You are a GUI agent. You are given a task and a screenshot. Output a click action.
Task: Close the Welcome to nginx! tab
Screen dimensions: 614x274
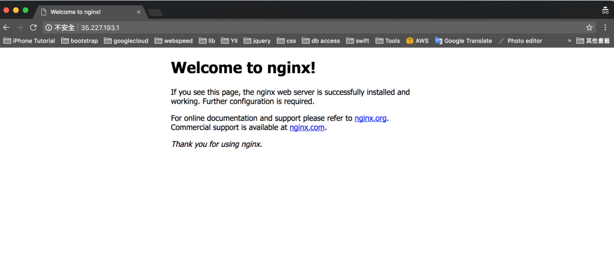click(139, 12)
